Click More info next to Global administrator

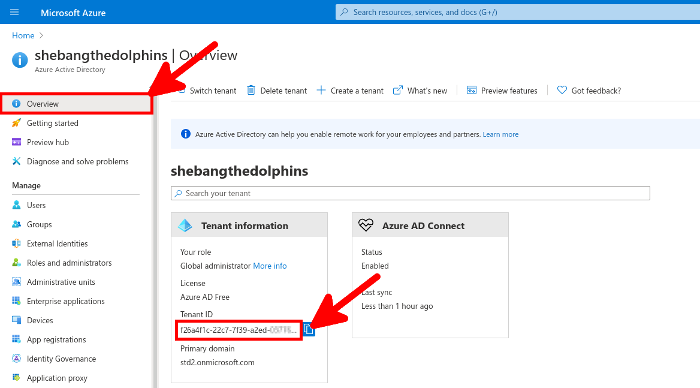(x=270, y=266)
